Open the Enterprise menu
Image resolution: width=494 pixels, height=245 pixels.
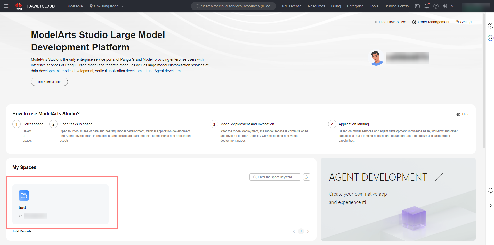[x=355, y=6]
